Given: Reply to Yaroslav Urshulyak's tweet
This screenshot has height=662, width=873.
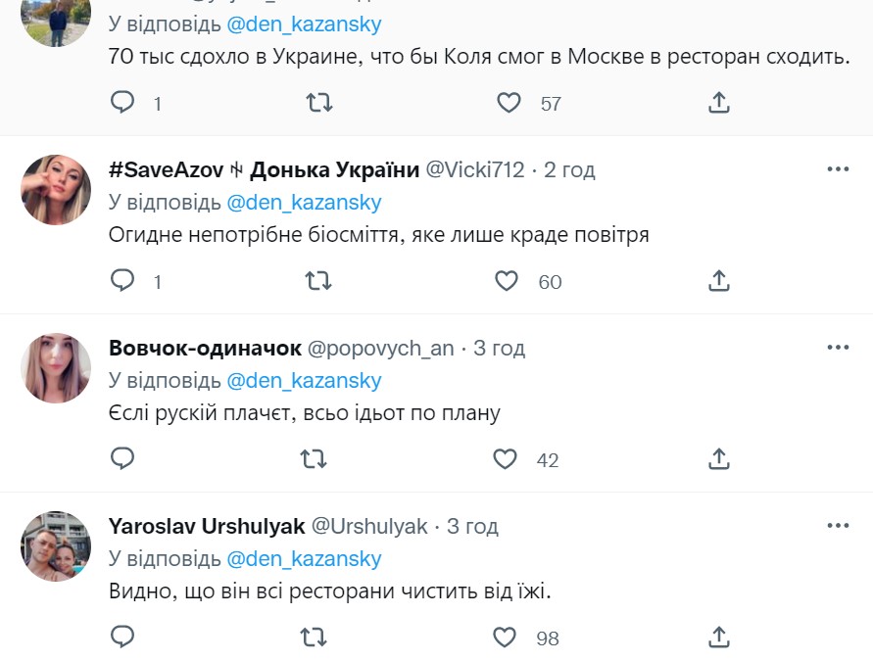Looking at the screenshot, I should (122, 638).
